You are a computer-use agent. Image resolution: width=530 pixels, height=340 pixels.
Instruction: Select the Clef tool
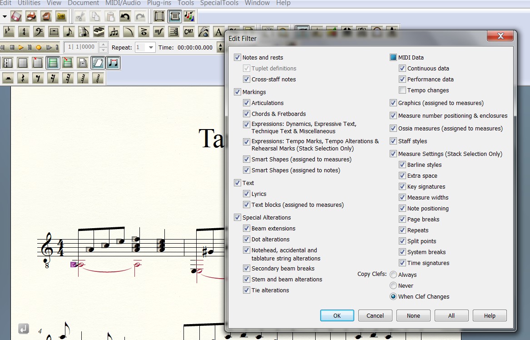(39, 31)
